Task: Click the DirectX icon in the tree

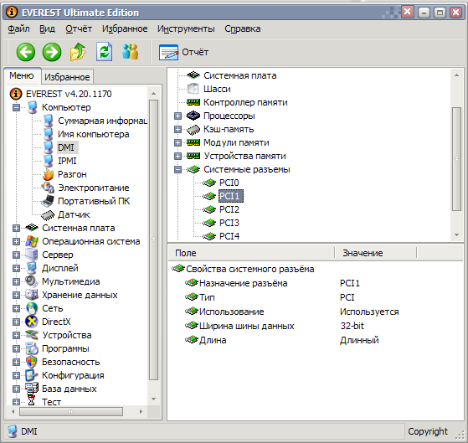Action: (x=32, y=322)
